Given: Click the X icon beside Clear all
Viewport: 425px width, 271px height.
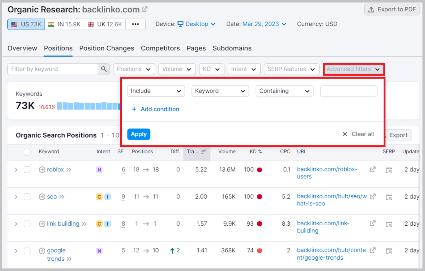Looking at the screenshot, I should tap(345, 134).
